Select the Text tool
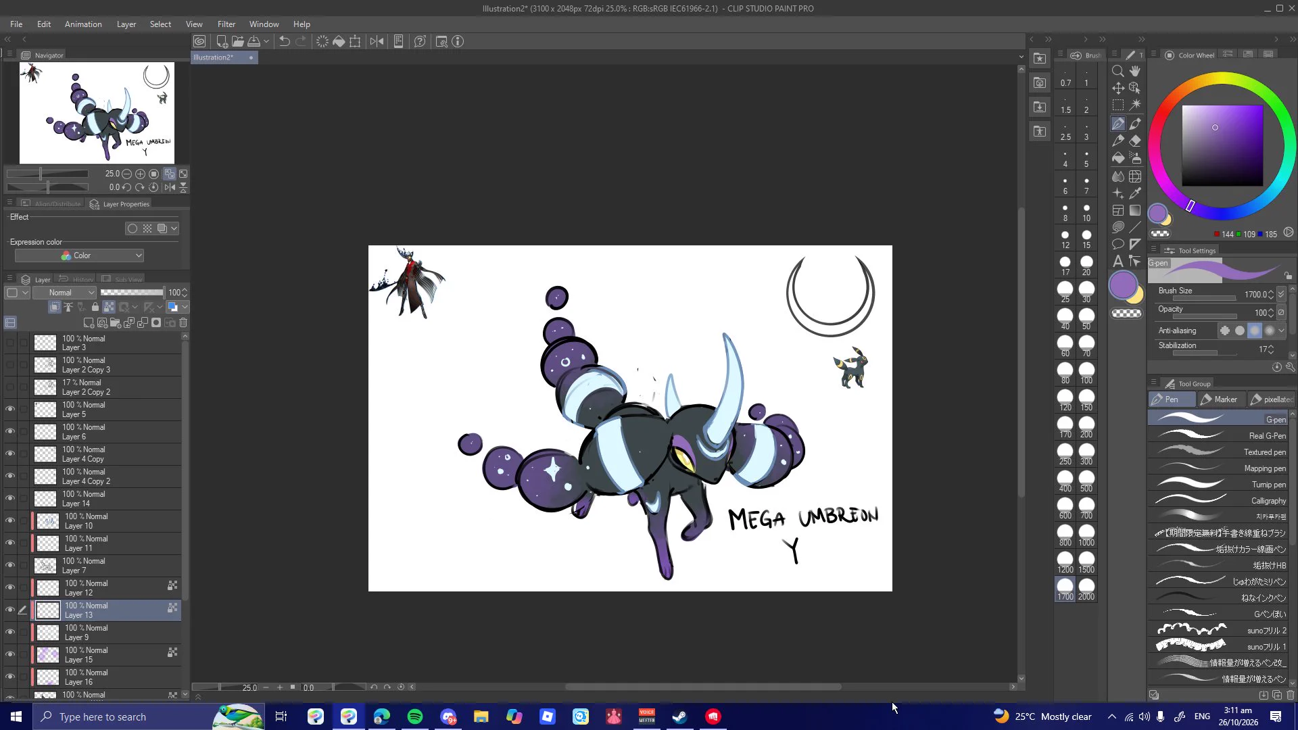Screen dimensions: 1298x730 [1118, 261]
